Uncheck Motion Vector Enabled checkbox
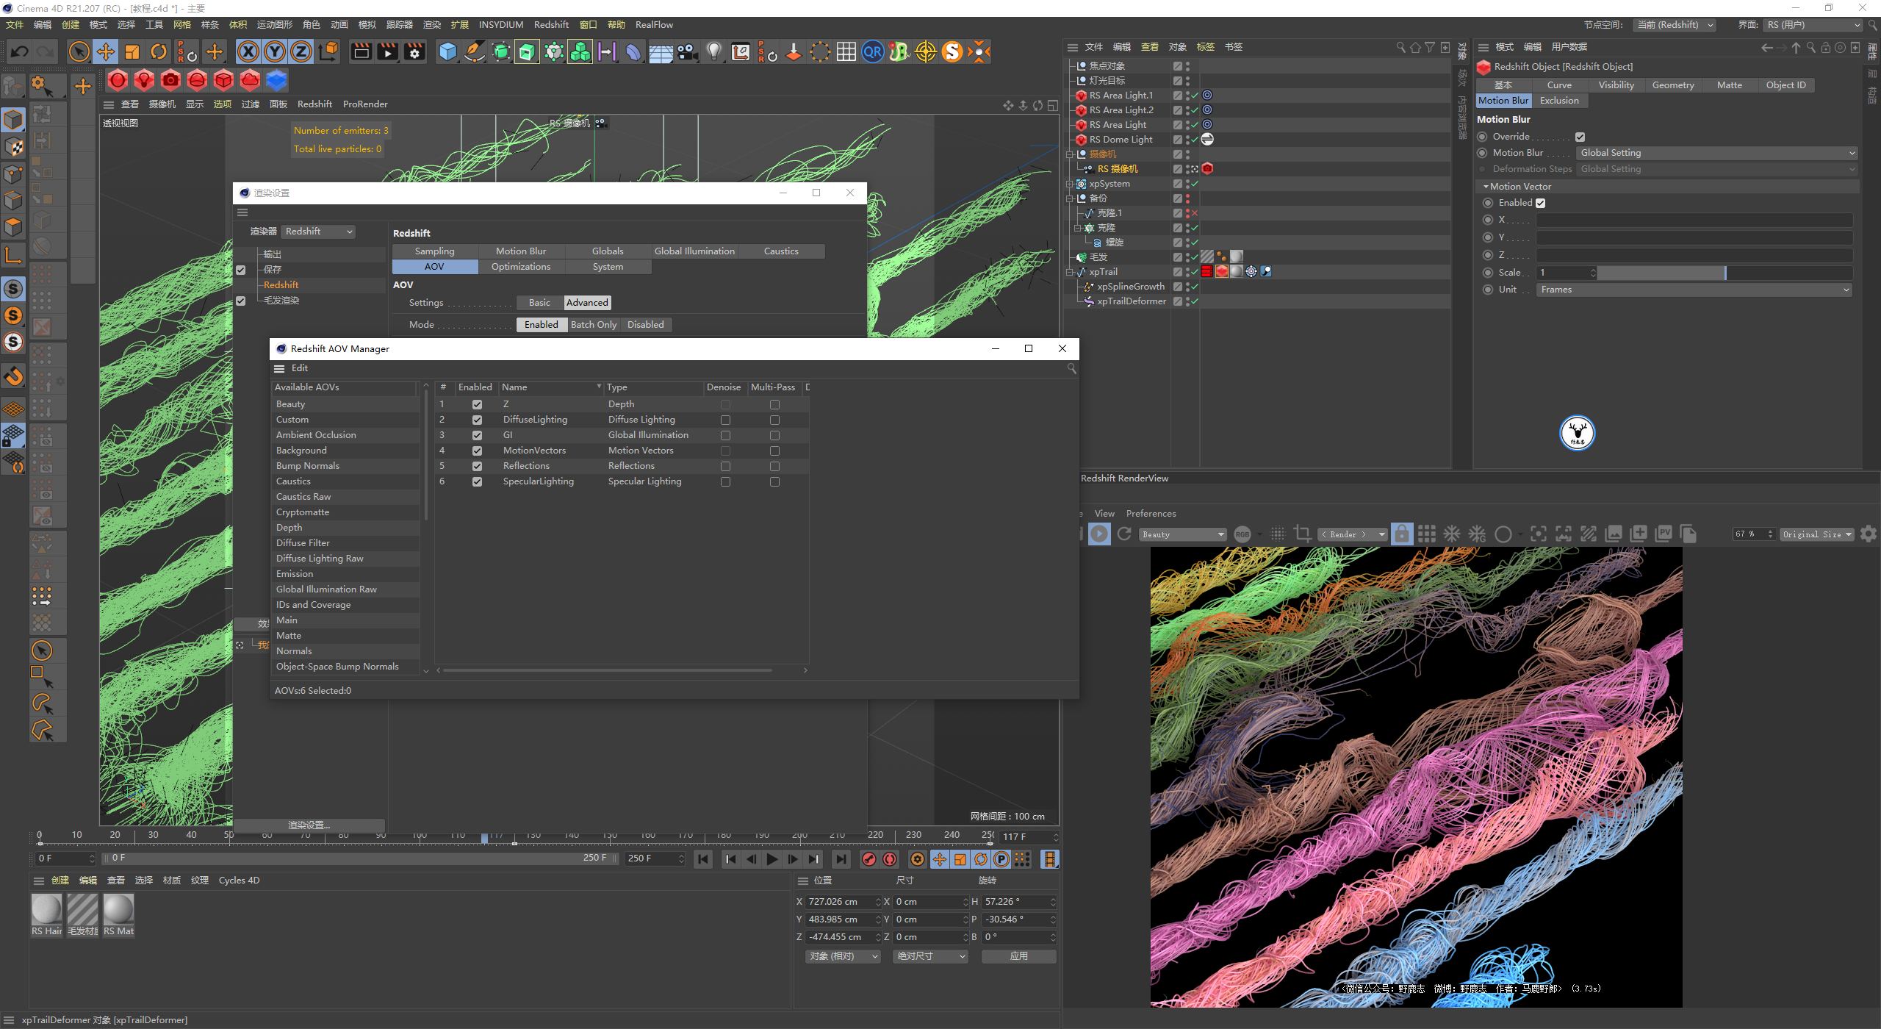 (1541, 203)
